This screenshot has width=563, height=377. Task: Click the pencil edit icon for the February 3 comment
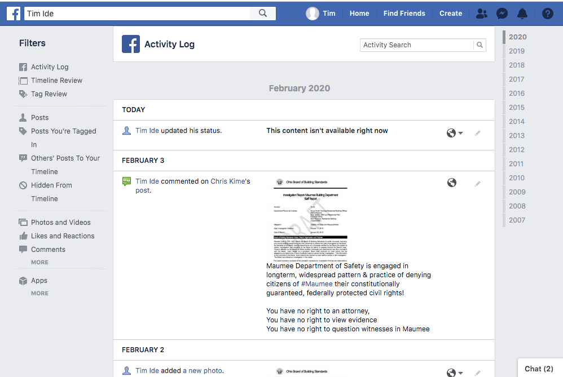478,184
